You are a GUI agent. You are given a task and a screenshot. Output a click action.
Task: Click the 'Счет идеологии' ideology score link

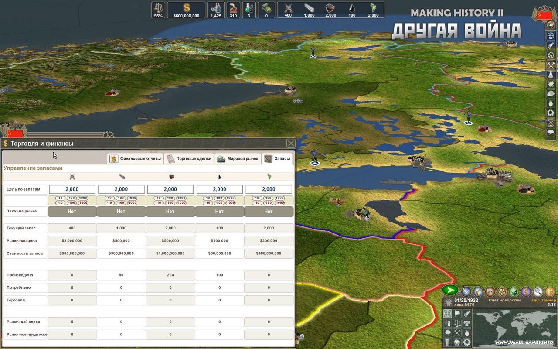pyautogui.click(x=504, y=300)
